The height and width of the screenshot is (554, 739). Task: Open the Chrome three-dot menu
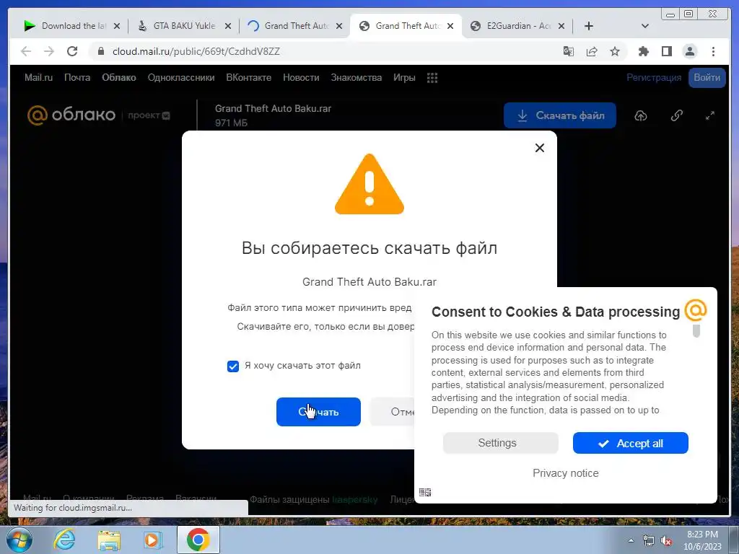pos(713,51)
